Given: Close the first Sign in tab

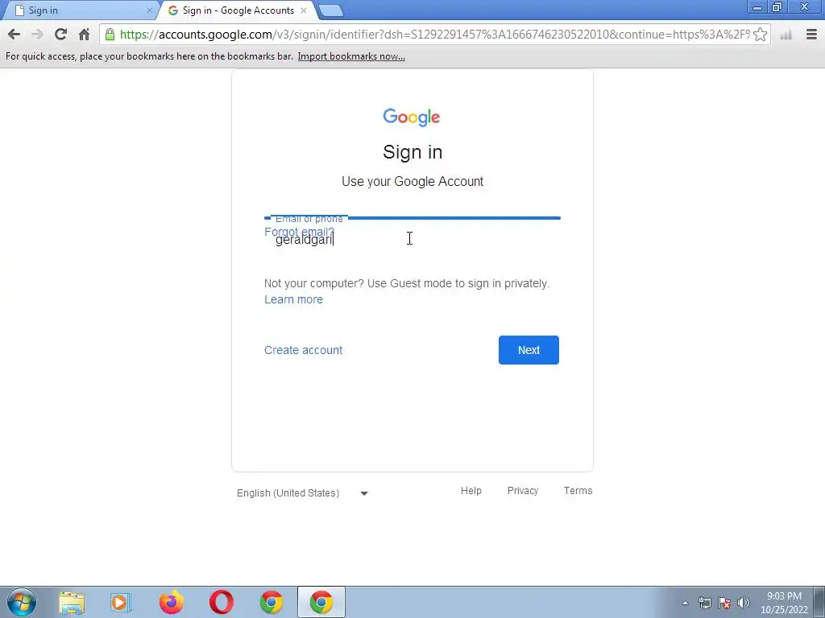Looking at the screenshot, I should [149, 10].
